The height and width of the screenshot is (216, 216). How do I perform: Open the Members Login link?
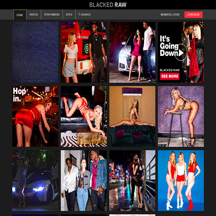[170, 15]
